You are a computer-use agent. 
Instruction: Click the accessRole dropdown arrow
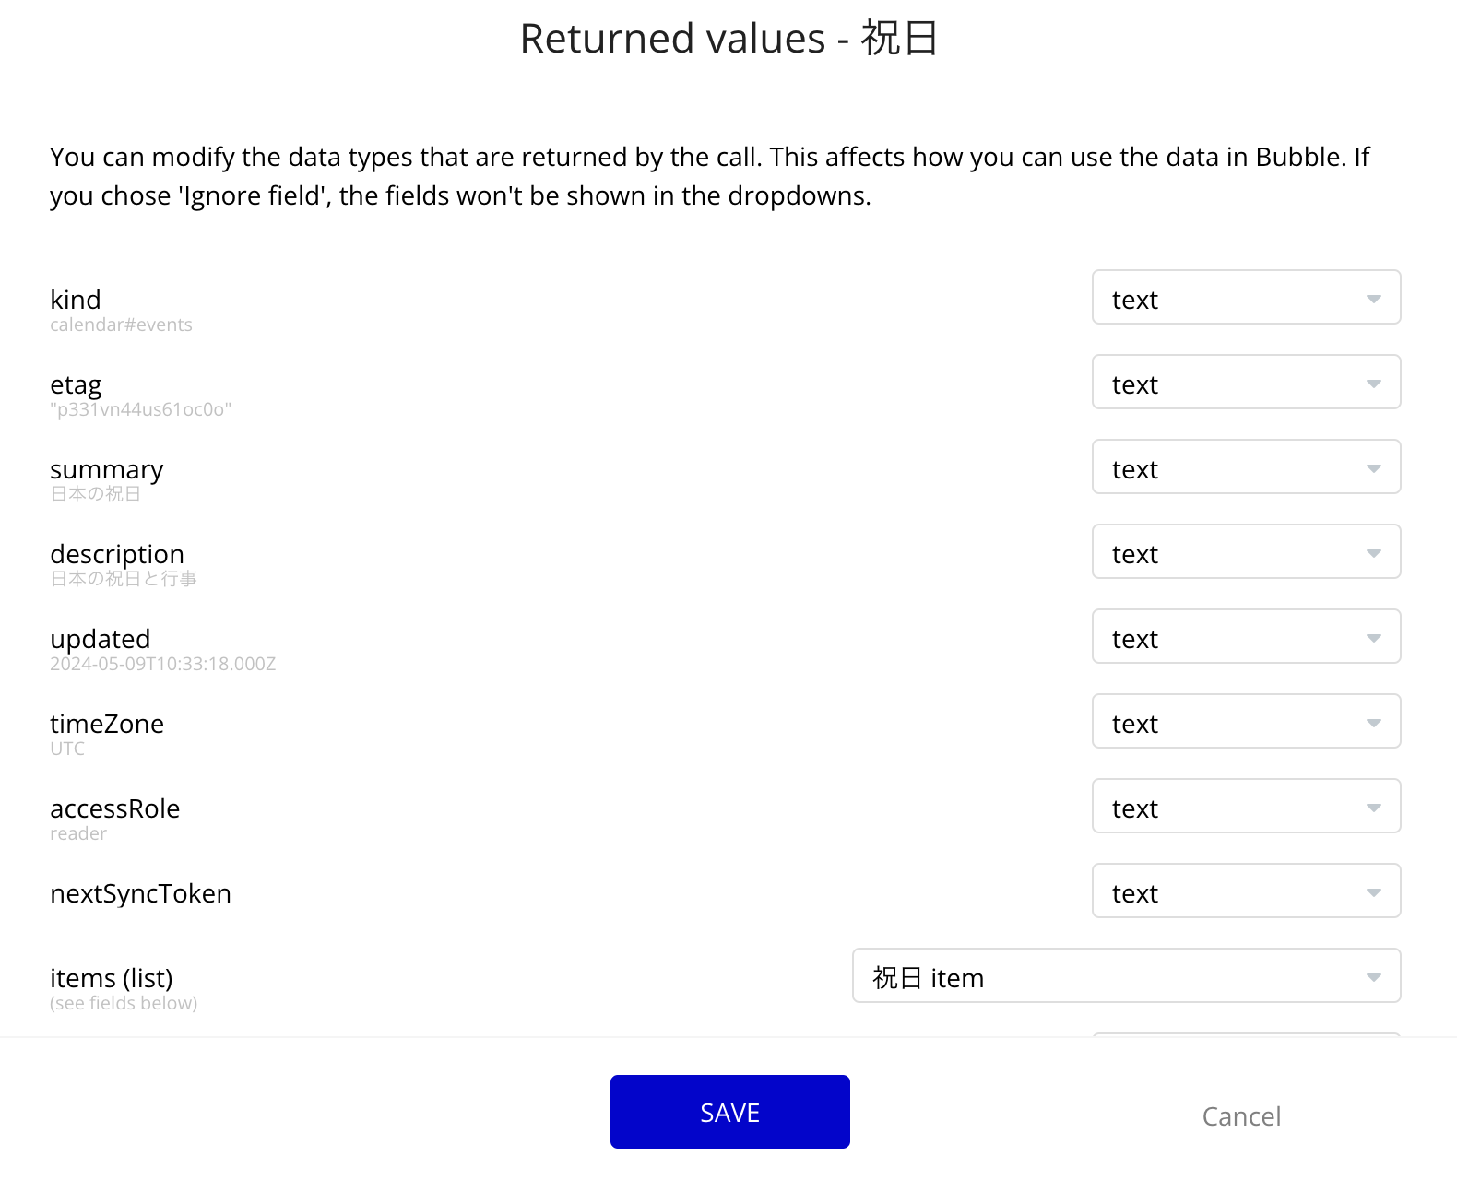click(x=1373, y=808)
